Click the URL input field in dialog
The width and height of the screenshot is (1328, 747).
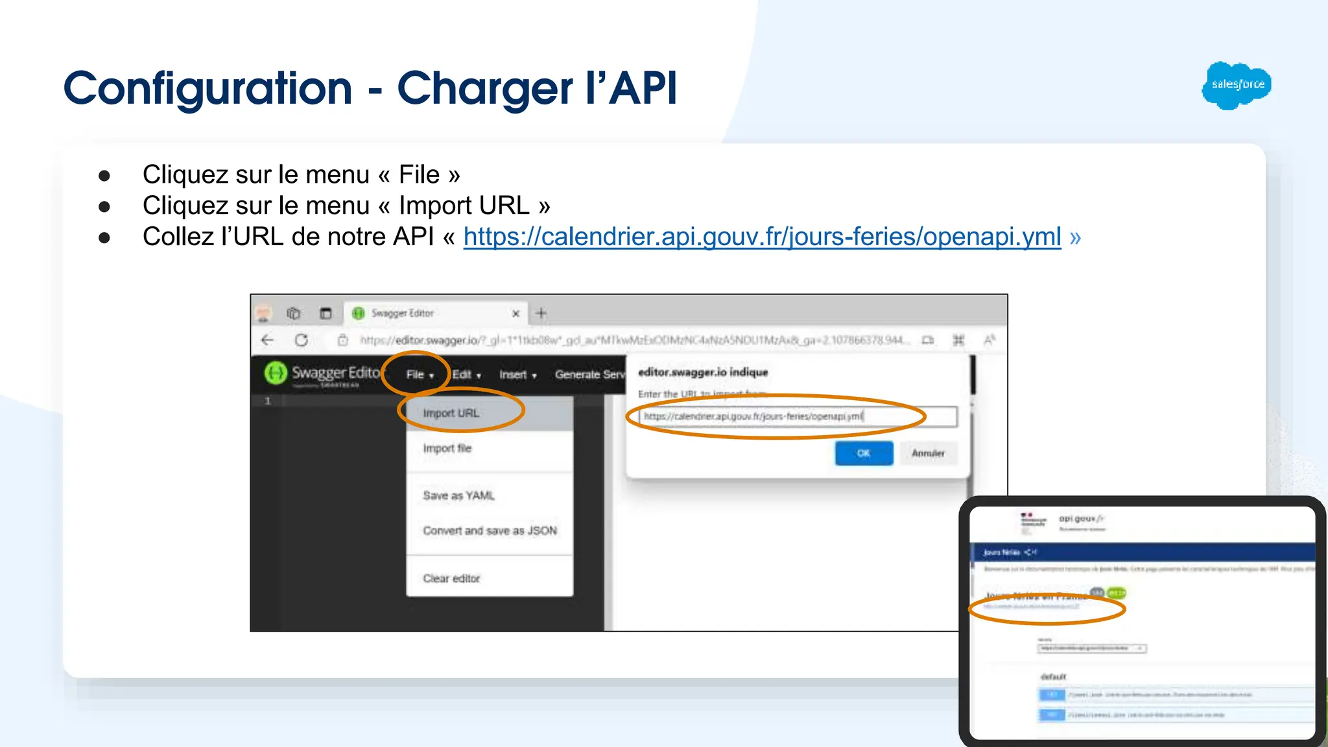tap(798, 416)
